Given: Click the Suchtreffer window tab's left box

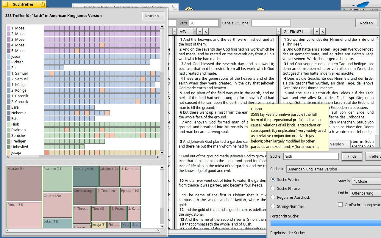Looking at the screenshot, I should (5, 4).
